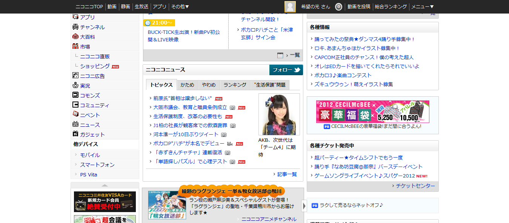
Task: Click the camera icon after 大阪市議会 headline
Action: click(232, 108)
